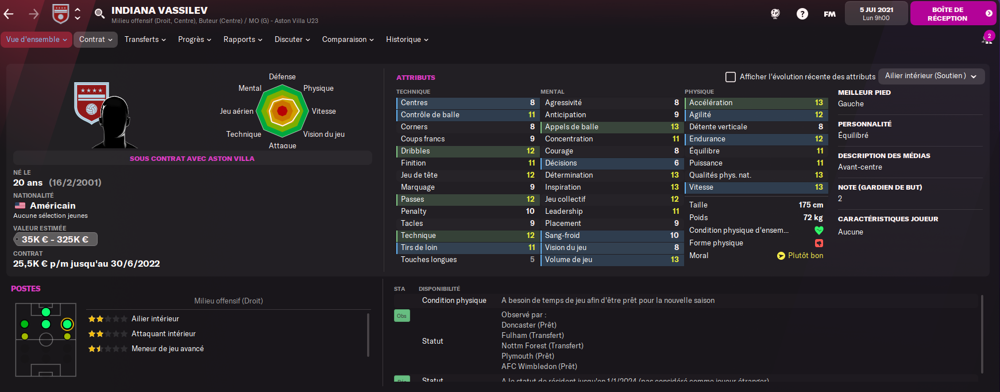Open the Historique menu
Viewport: 1000px width, 392px height.
(407, 40)
